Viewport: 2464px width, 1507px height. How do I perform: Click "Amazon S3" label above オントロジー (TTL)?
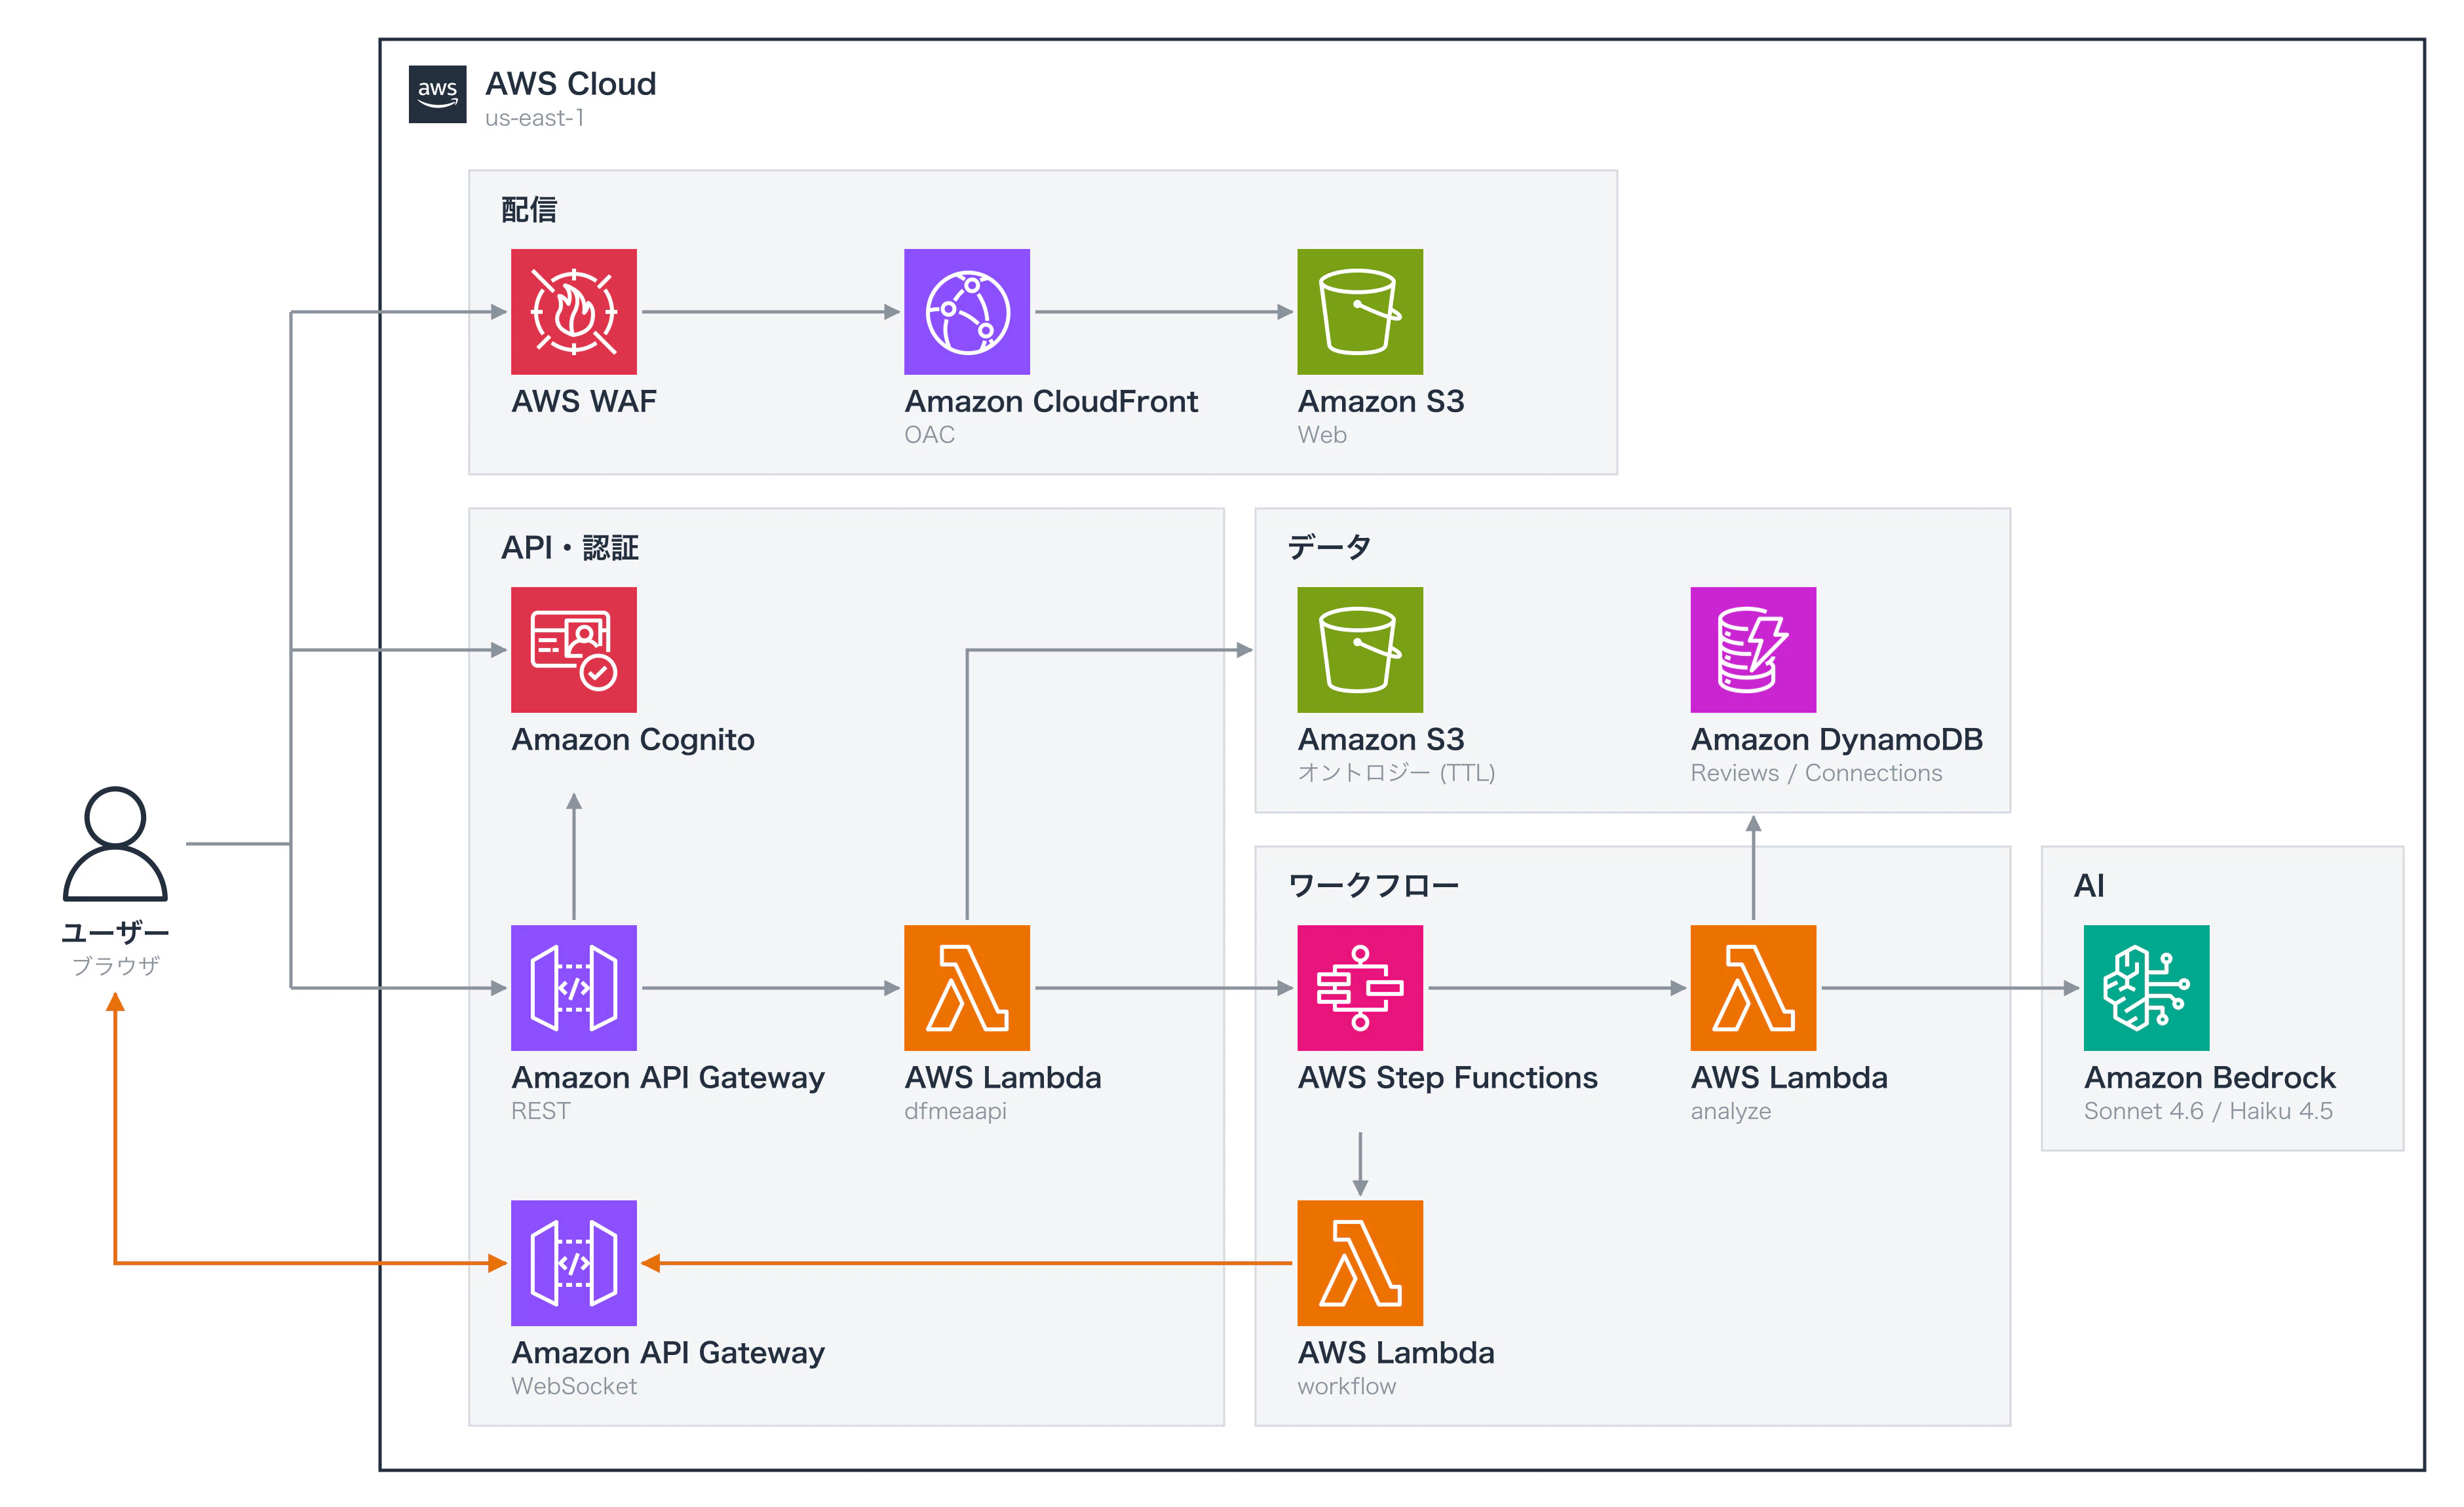1381,739
